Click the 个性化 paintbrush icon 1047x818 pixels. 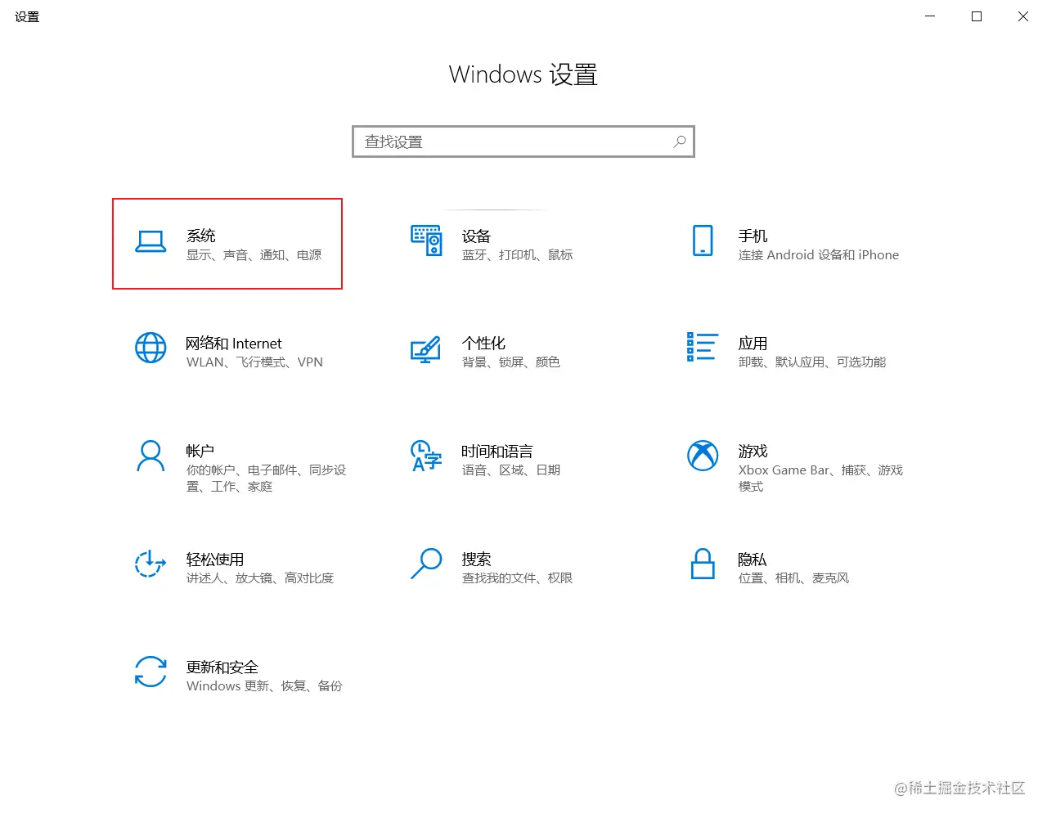click(x=425, y=349)
